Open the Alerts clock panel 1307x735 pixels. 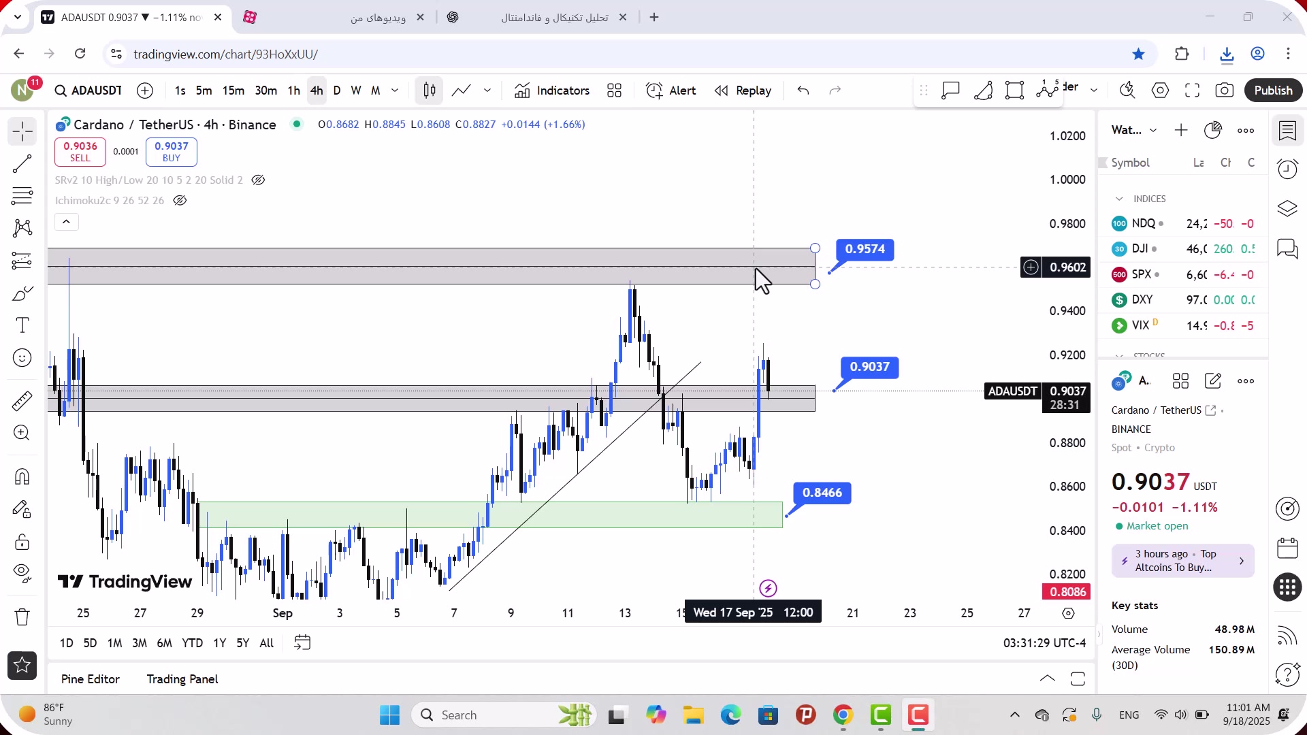pyautogui.click(x=1287, y=169)
